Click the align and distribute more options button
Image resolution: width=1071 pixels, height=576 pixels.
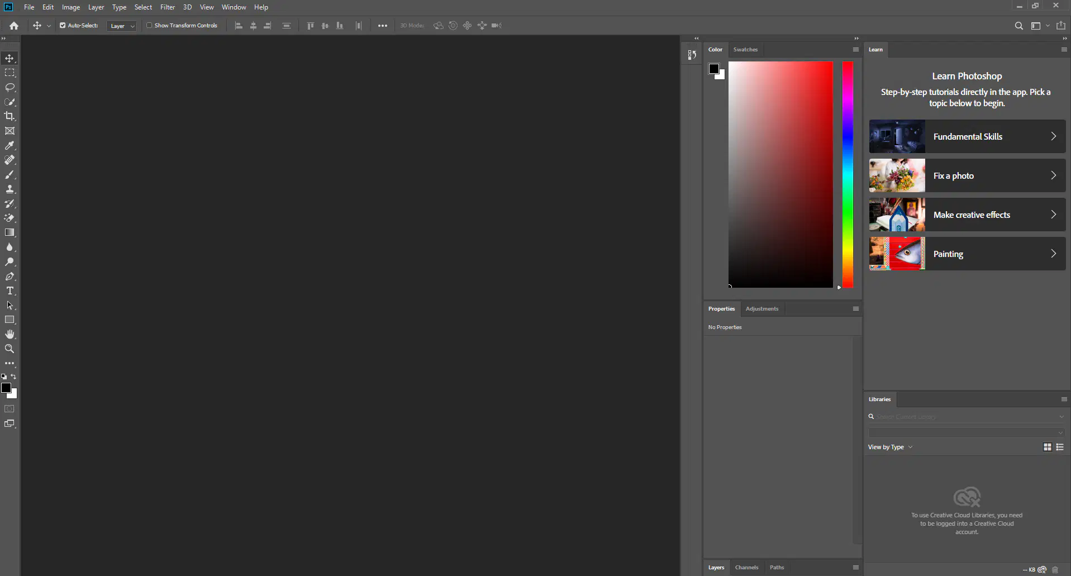tap(382, 26)
